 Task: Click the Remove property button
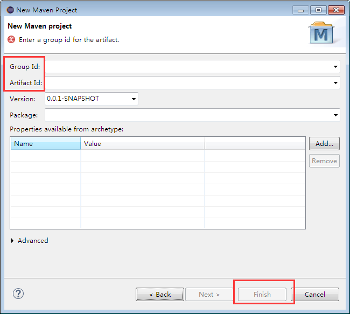tap(324, 161)
